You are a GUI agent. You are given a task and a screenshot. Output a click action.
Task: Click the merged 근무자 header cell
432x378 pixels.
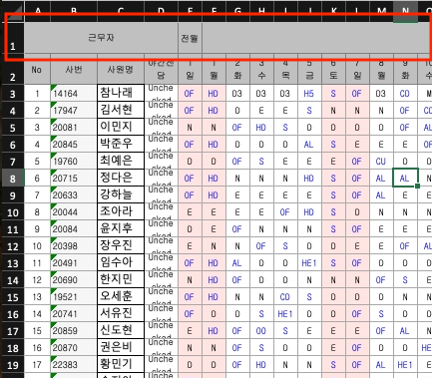pyautogui.click(x=101, y=38)
